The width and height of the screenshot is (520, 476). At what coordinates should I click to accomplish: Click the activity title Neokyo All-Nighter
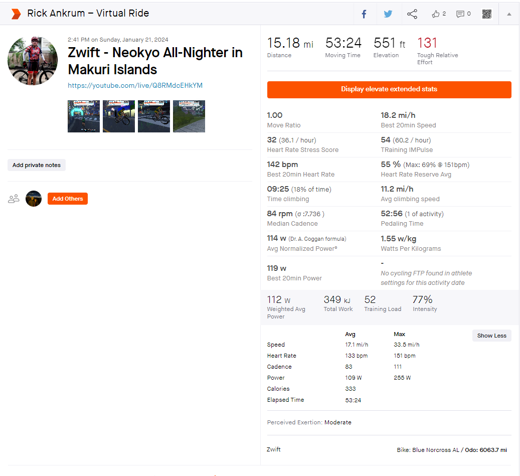tap(155, 61)
